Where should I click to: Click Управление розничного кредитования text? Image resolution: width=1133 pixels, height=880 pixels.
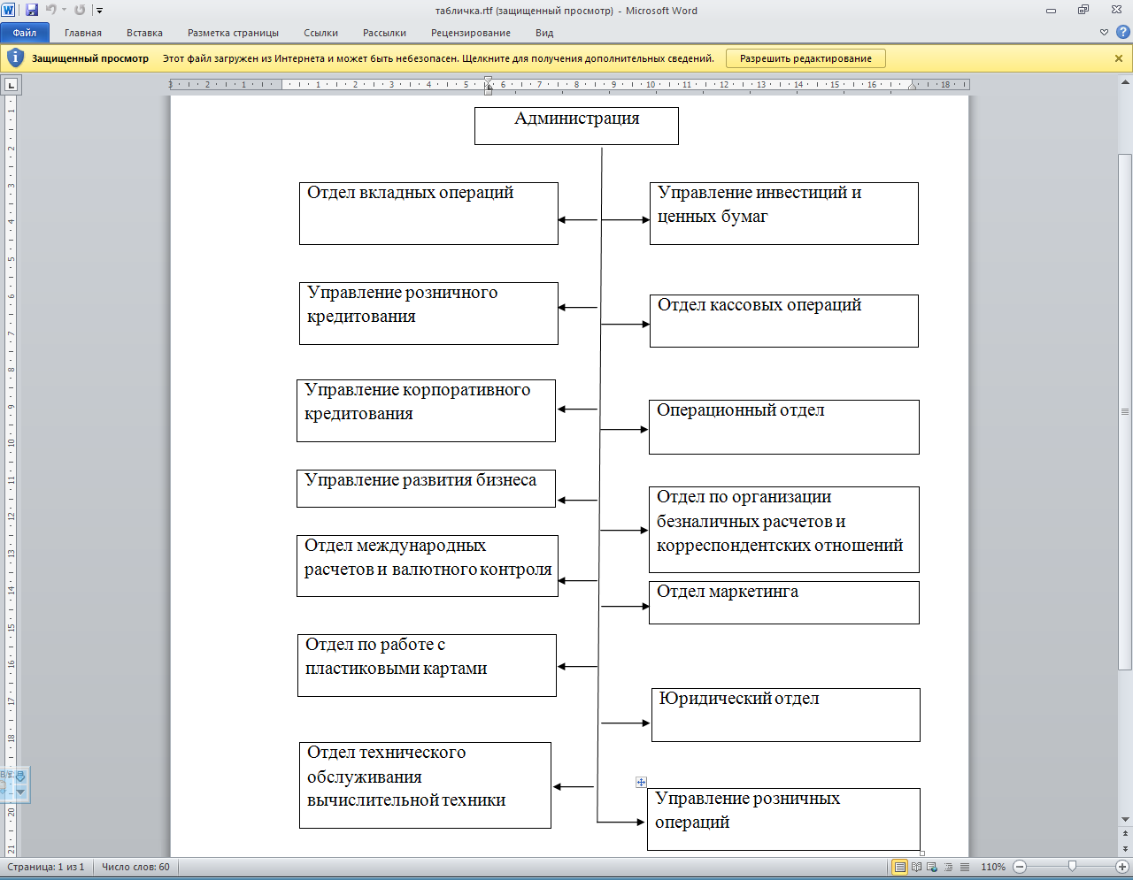tap(402, 304)
